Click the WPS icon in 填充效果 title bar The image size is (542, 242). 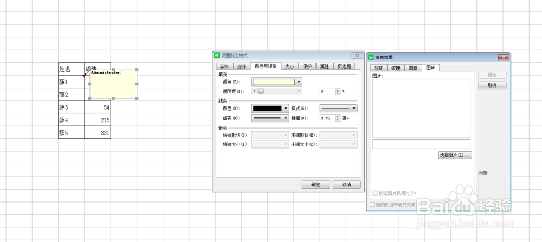point(371,57)
